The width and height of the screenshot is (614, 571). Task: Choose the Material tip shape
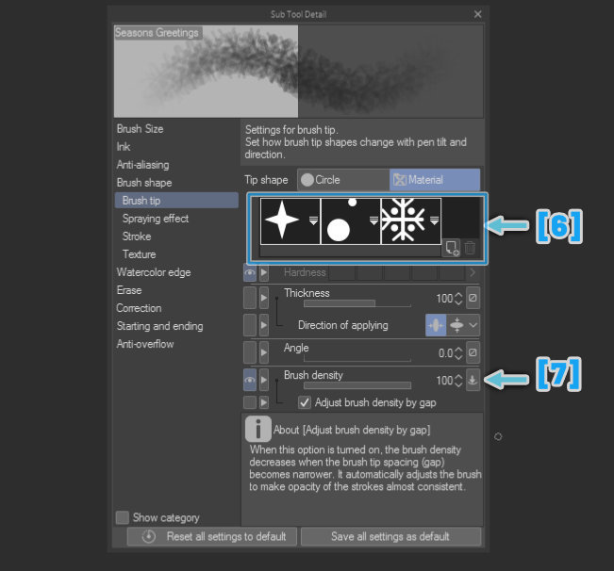(x=435, y=180)
